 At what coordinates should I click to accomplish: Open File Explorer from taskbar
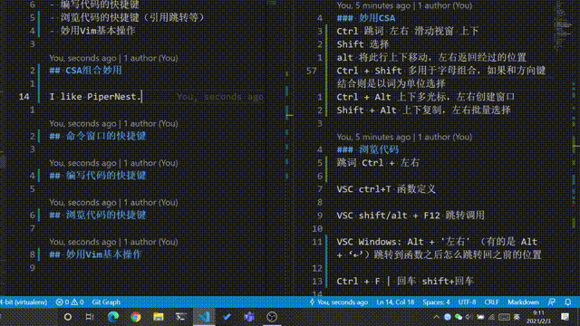[159, 317]
